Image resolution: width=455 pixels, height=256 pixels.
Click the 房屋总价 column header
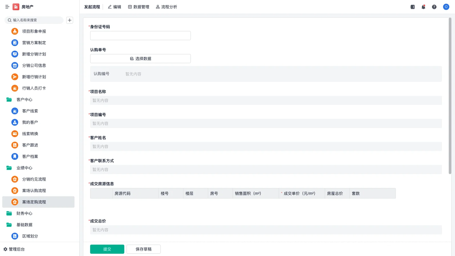click(x=337, y=193)
